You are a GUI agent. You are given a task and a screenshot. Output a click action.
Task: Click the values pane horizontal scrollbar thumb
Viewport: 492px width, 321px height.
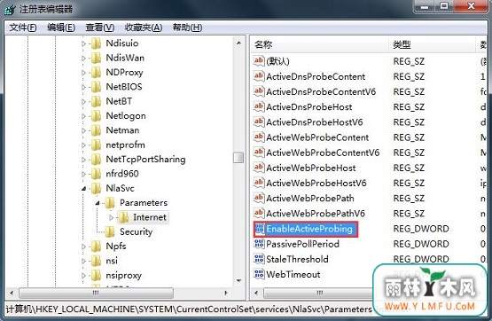pos(318,294)
